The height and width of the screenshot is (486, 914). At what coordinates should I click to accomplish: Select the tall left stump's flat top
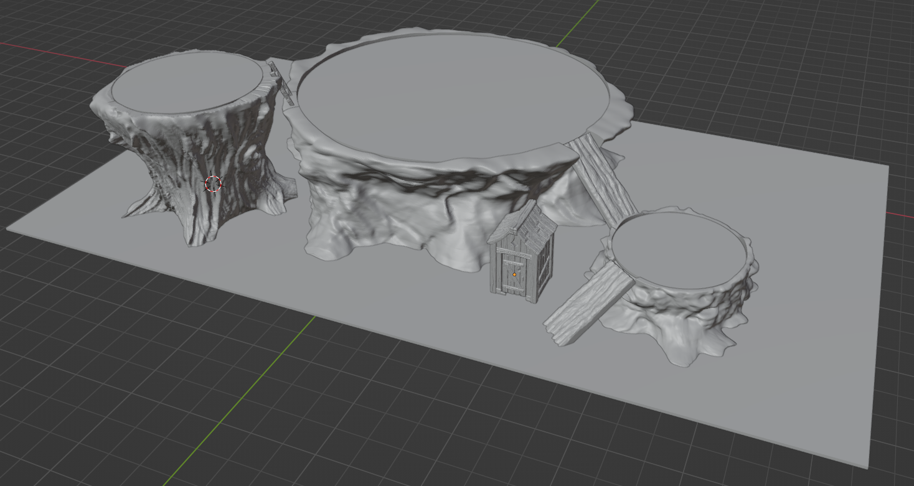(187, 83)
